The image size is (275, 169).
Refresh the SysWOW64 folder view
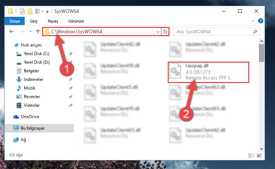coord(165,32)
